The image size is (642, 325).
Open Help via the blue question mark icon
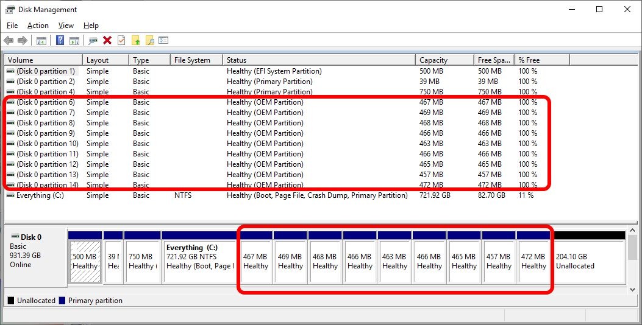pos(60,41)
